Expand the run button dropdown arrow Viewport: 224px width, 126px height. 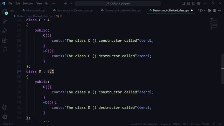(x=204, y=10)
